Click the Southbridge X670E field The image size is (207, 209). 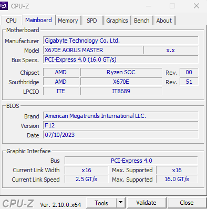121,82
